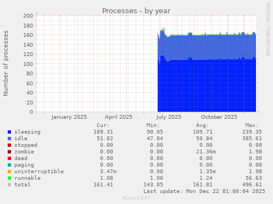Click the runnable legend color swatch
The height and width of the screenshot is (204, 273).
(9, 178)
